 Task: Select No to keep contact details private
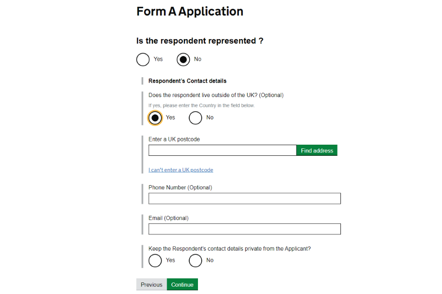click(x=196, y=260)
